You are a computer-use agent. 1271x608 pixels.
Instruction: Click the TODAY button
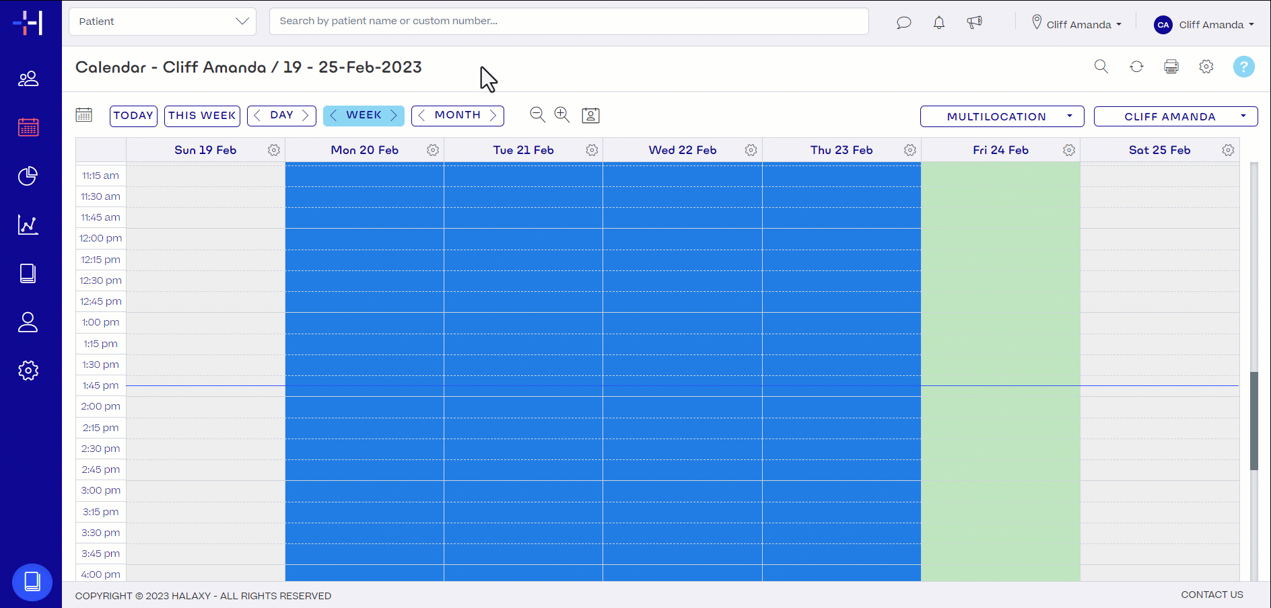point(133,116)
